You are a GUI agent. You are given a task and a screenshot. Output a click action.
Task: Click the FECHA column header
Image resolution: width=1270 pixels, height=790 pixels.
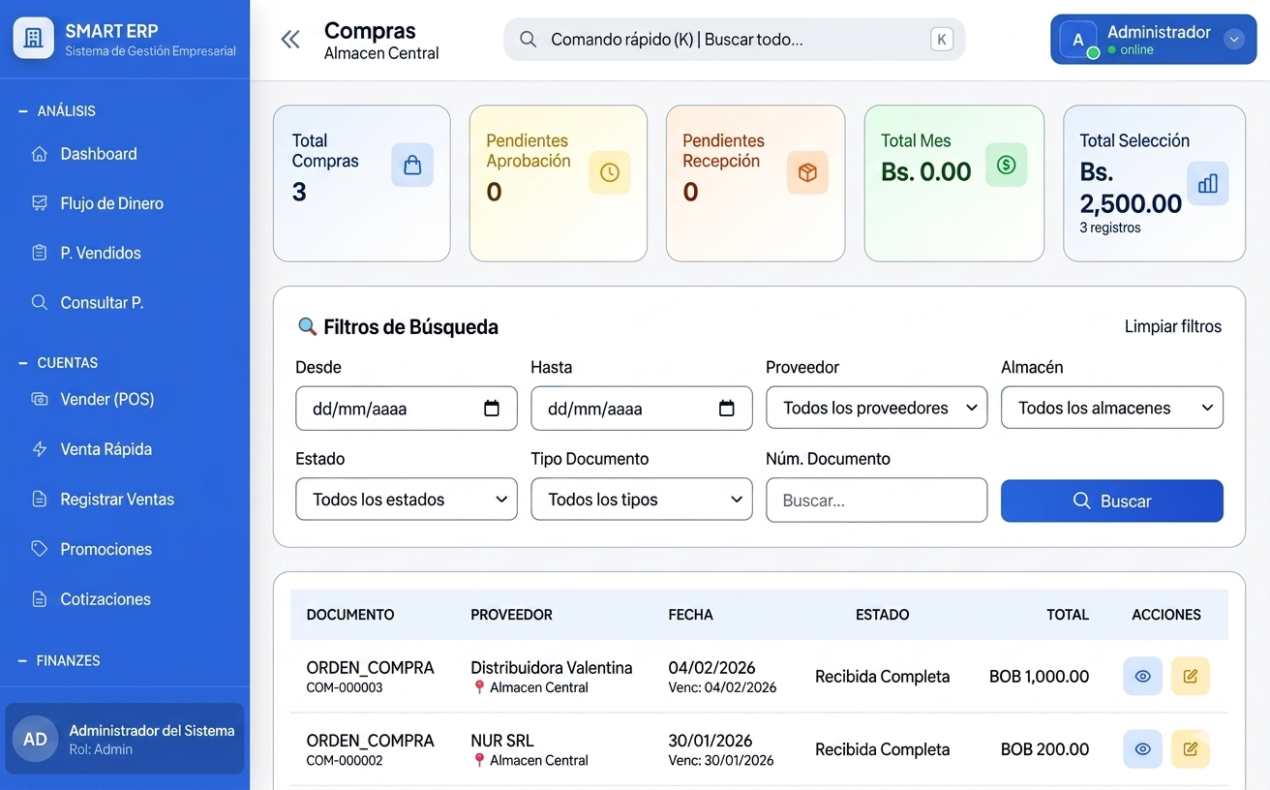[x=690, y=615]
